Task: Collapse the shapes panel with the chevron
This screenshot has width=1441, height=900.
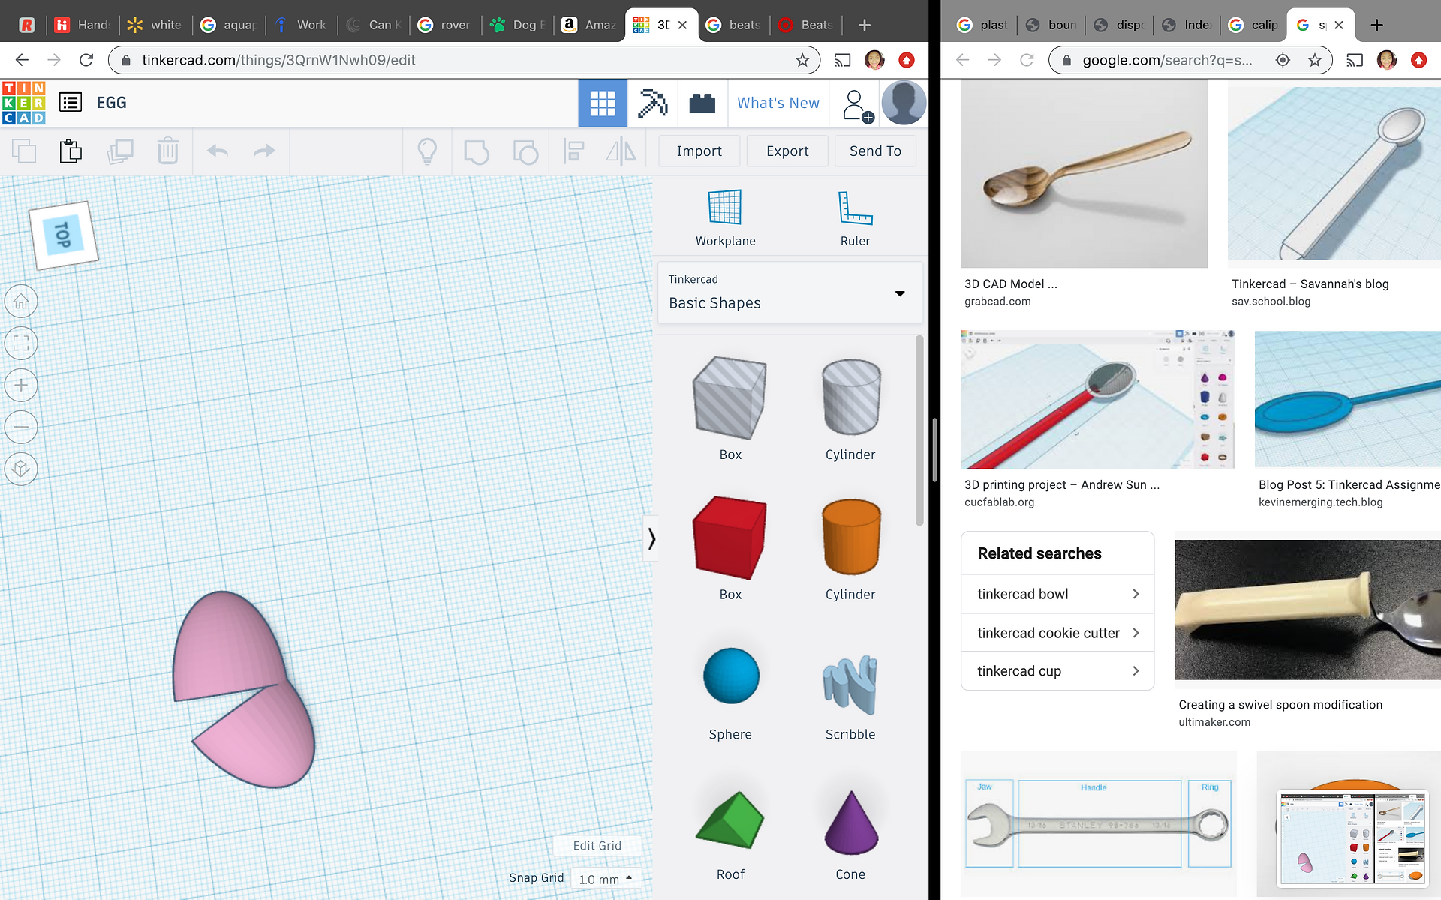Action: [651, 538]
